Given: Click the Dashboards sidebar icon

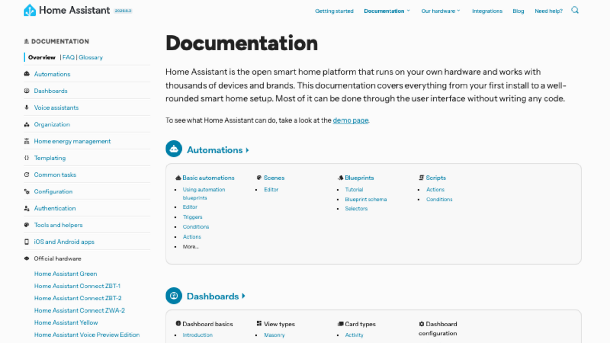Looking at the screenshot, I should tap(27, 91).
